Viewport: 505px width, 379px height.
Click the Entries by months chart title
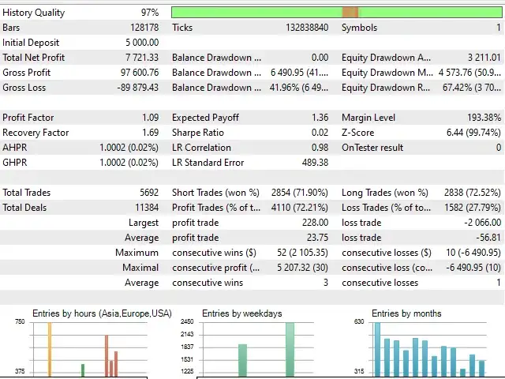[406, 313]
